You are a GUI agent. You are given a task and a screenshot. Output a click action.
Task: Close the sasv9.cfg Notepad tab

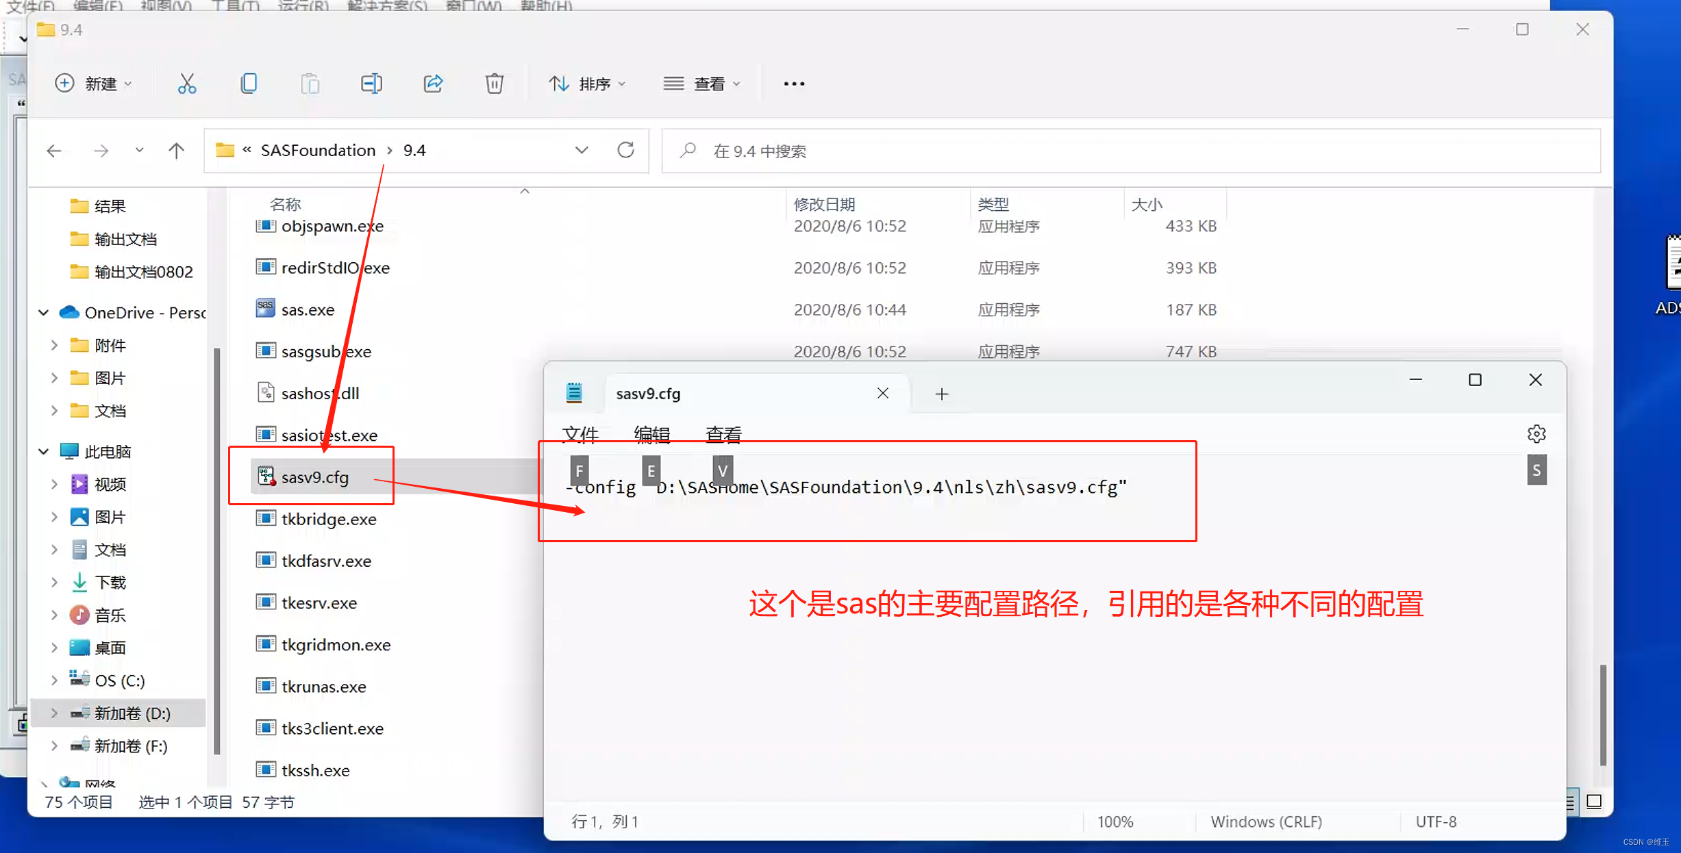click(883, 393)
